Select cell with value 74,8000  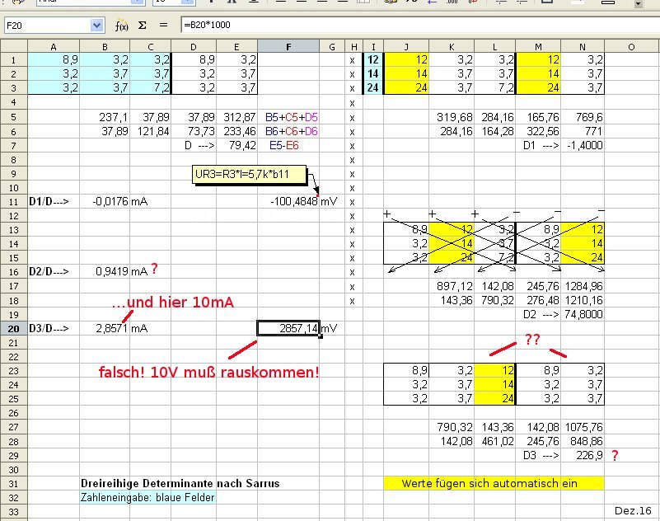(583, 314)
